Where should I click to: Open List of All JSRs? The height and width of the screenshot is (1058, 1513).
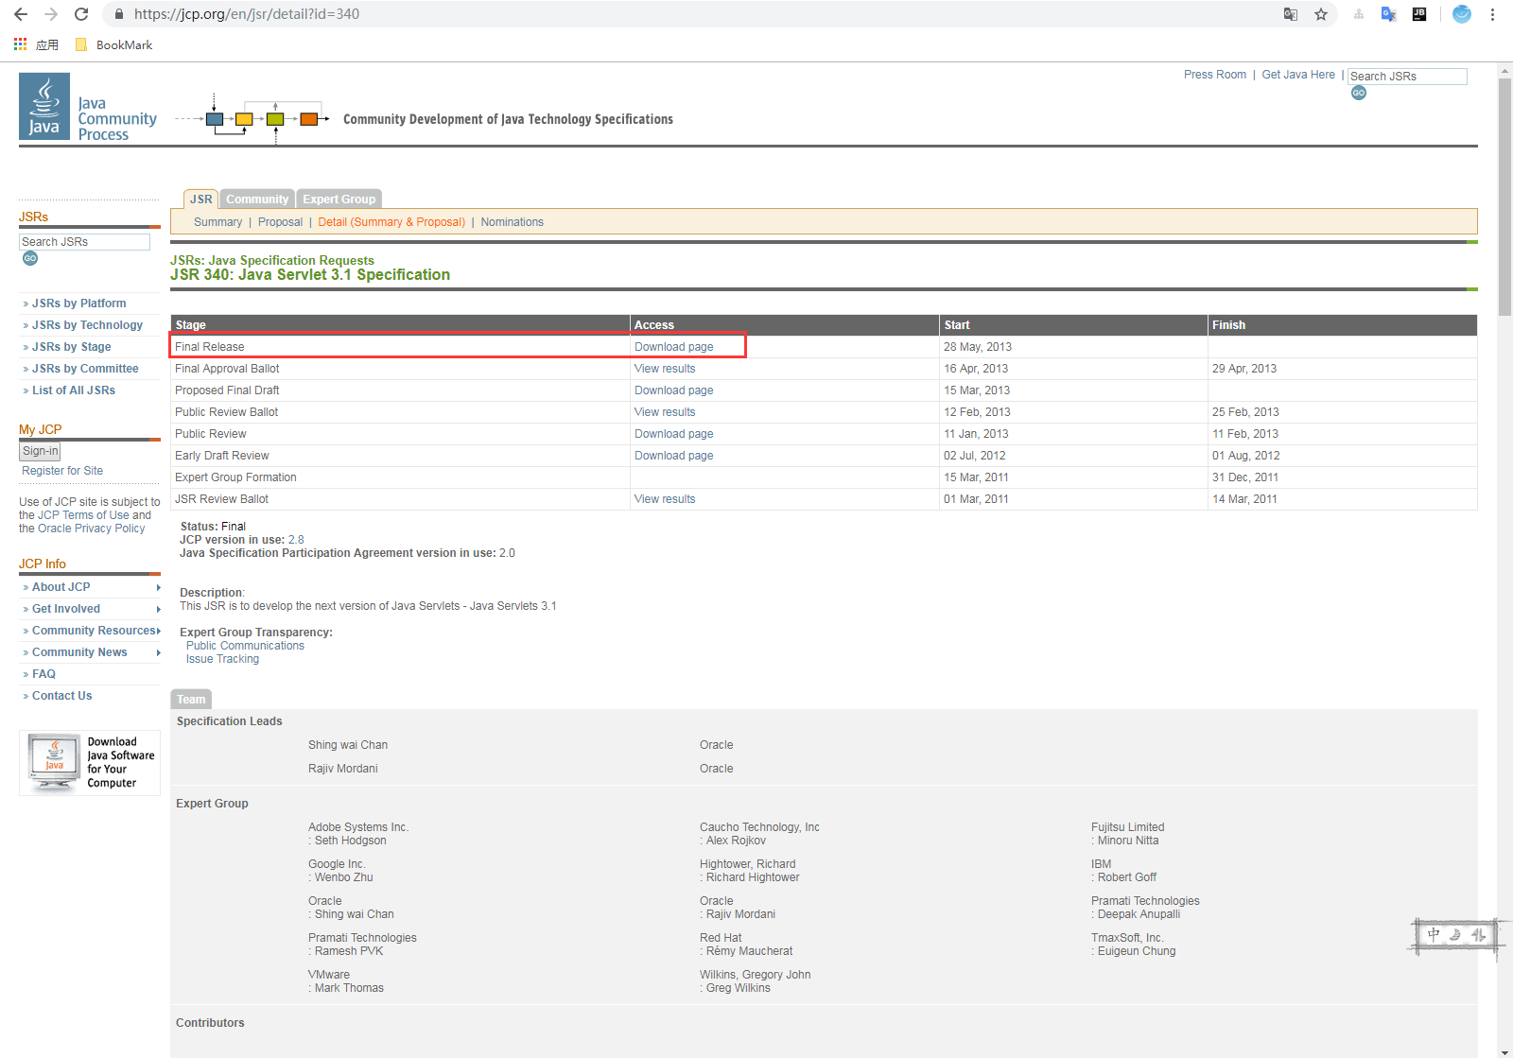(73, 390)
